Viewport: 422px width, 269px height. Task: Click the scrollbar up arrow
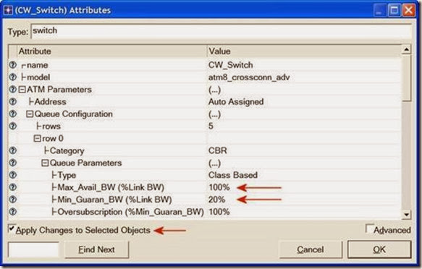406,50
